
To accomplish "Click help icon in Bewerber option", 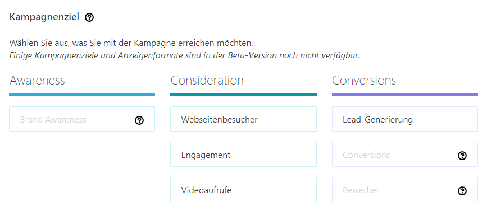I will coord(462,191).
